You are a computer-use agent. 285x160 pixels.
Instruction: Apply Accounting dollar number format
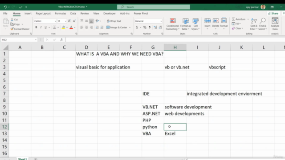click(137, 28)
